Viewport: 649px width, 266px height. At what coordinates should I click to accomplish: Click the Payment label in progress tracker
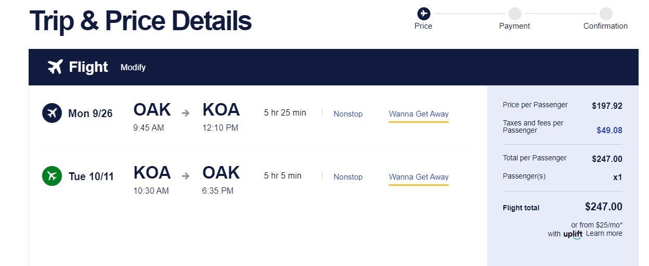coord(515,26)
